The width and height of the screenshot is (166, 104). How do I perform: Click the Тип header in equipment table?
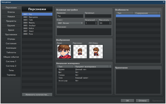pyautogui.click(x=65, y=67)
